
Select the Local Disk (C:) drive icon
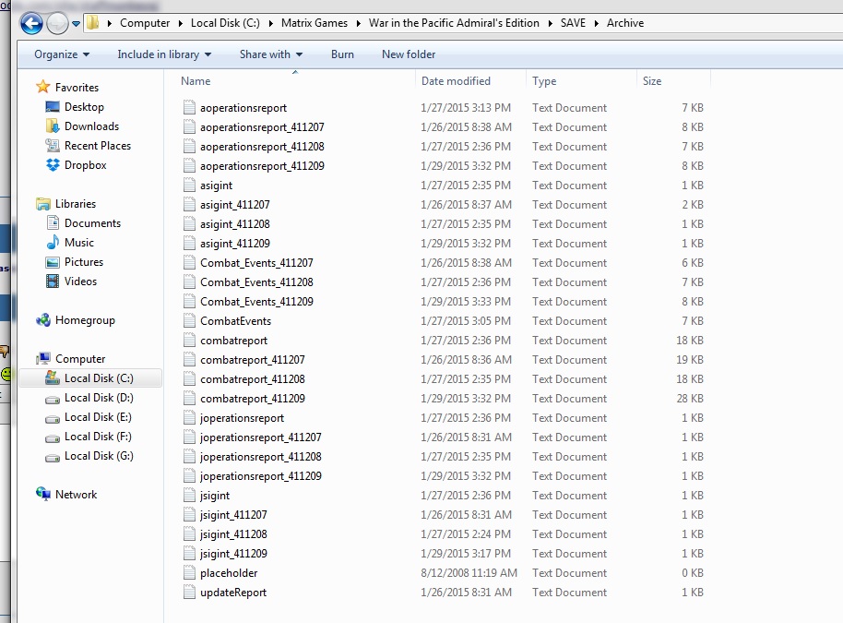point(53,377)
